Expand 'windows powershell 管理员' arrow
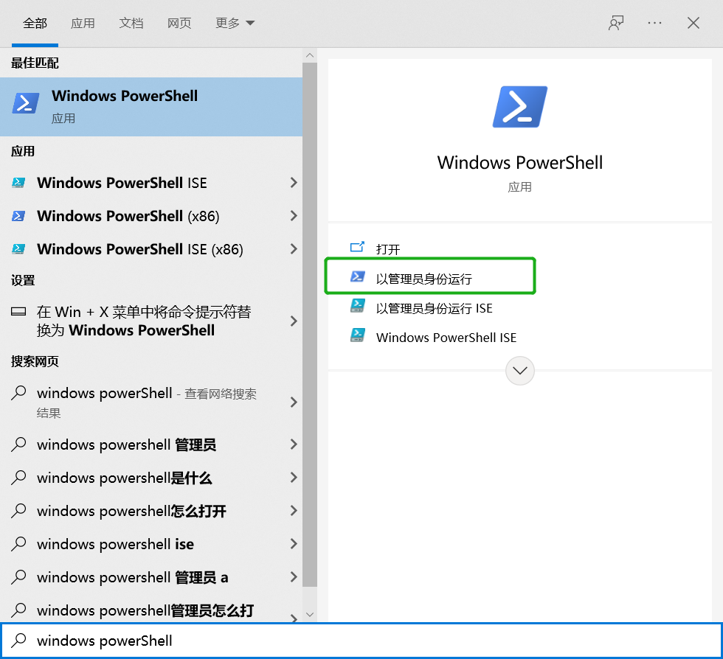This screenshot has width=723, height=659. (x=294, y=444)
